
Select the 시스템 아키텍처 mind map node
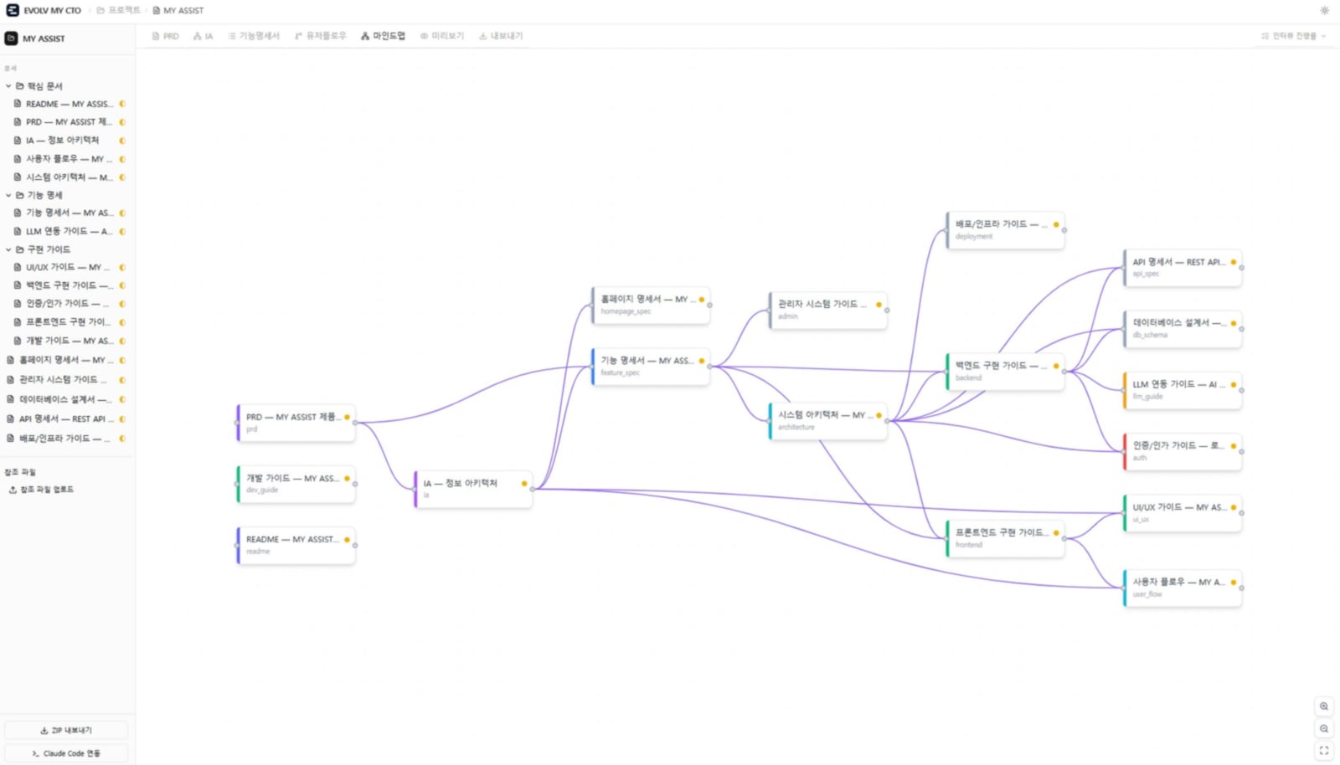click(827, 420)
